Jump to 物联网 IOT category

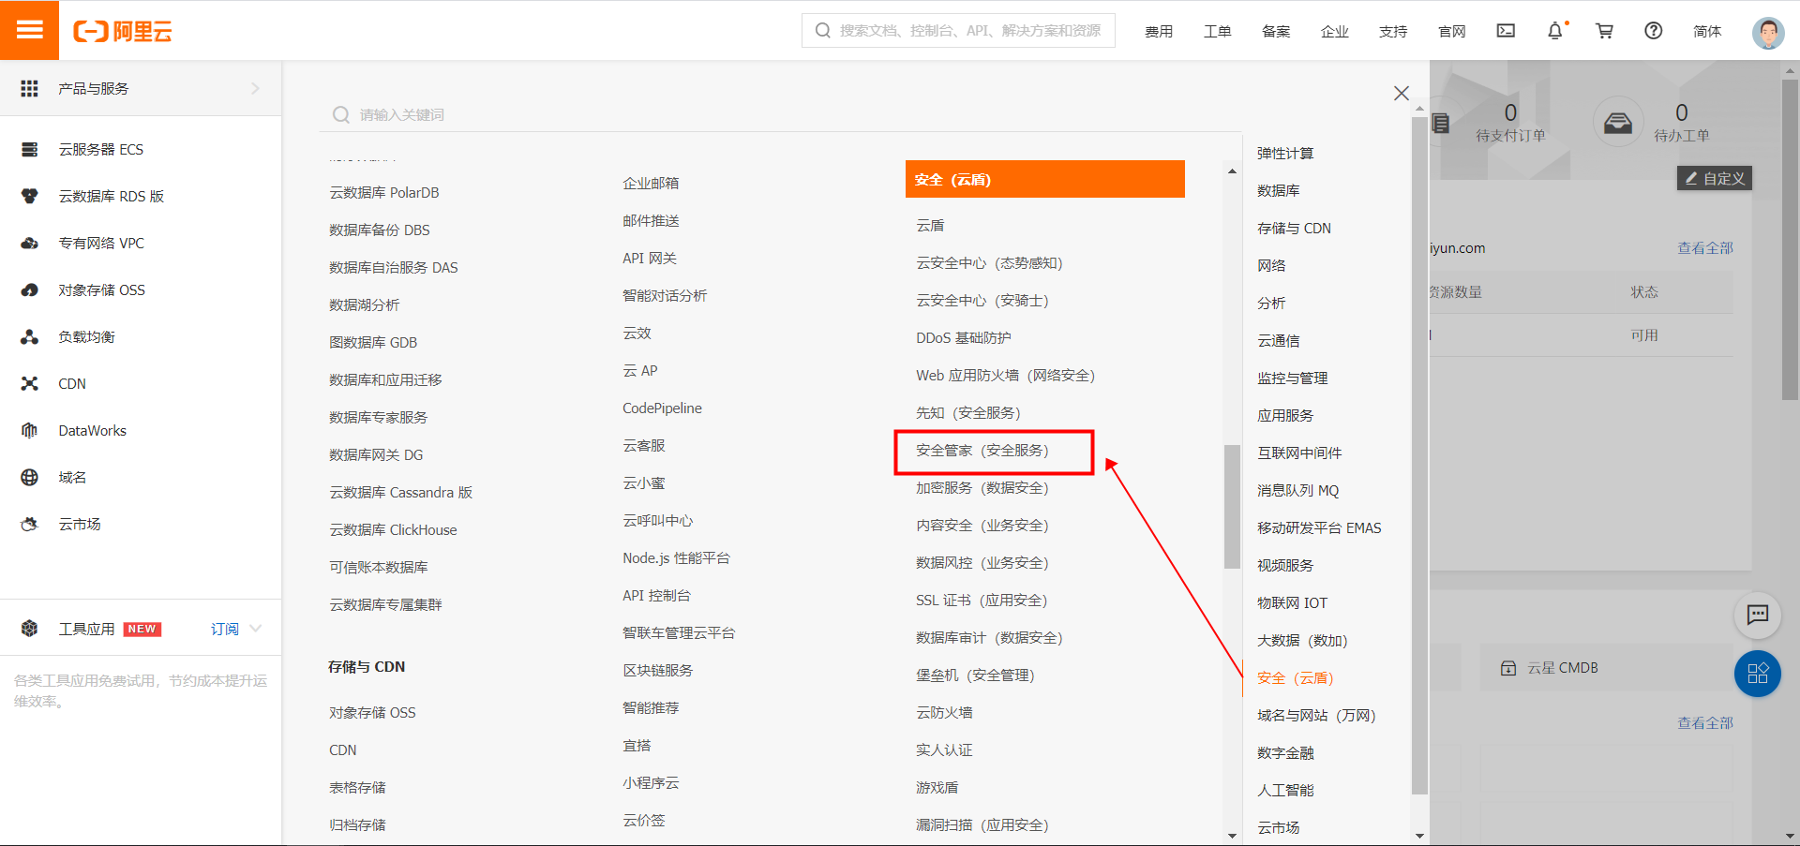point(1292,602)
